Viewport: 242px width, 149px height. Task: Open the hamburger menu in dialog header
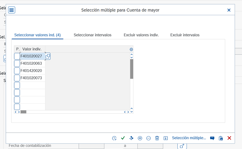(x=11, y=10)
